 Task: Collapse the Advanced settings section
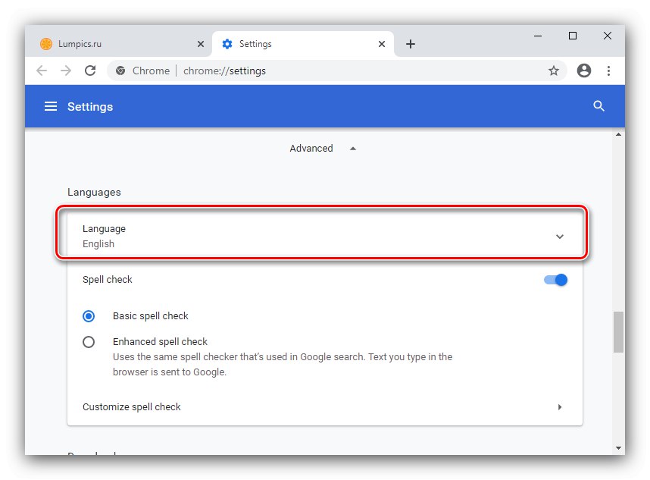352,149
